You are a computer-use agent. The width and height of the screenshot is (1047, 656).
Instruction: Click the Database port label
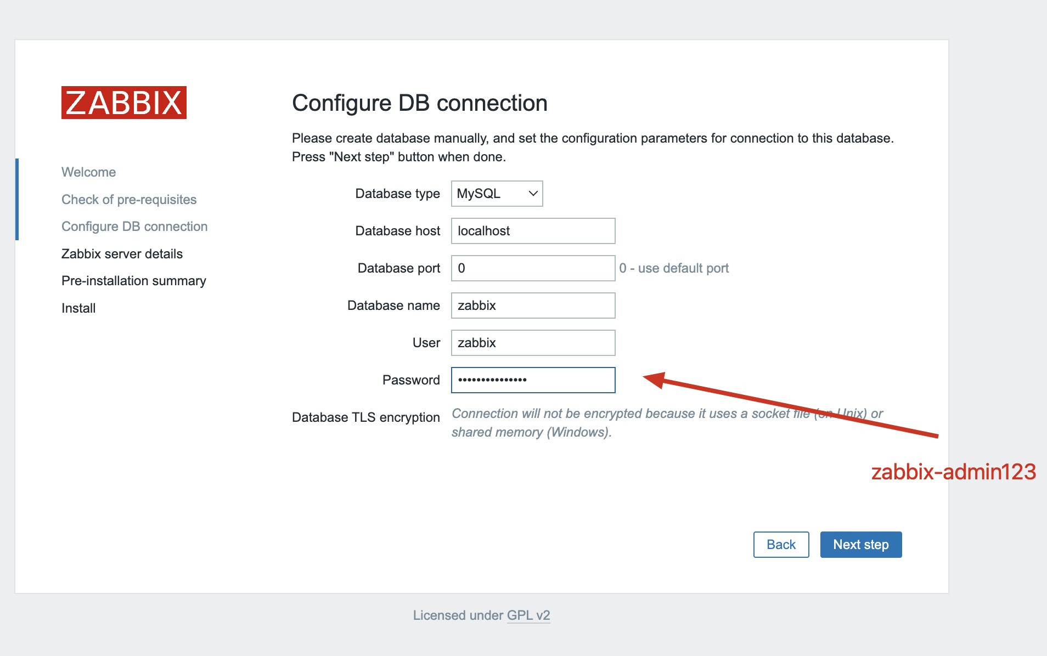coord(399,268)
